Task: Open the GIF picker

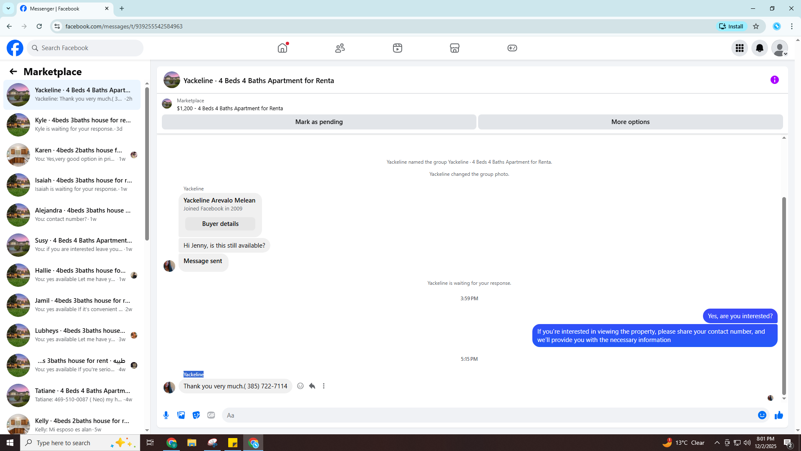Action: tap(211, 415)
